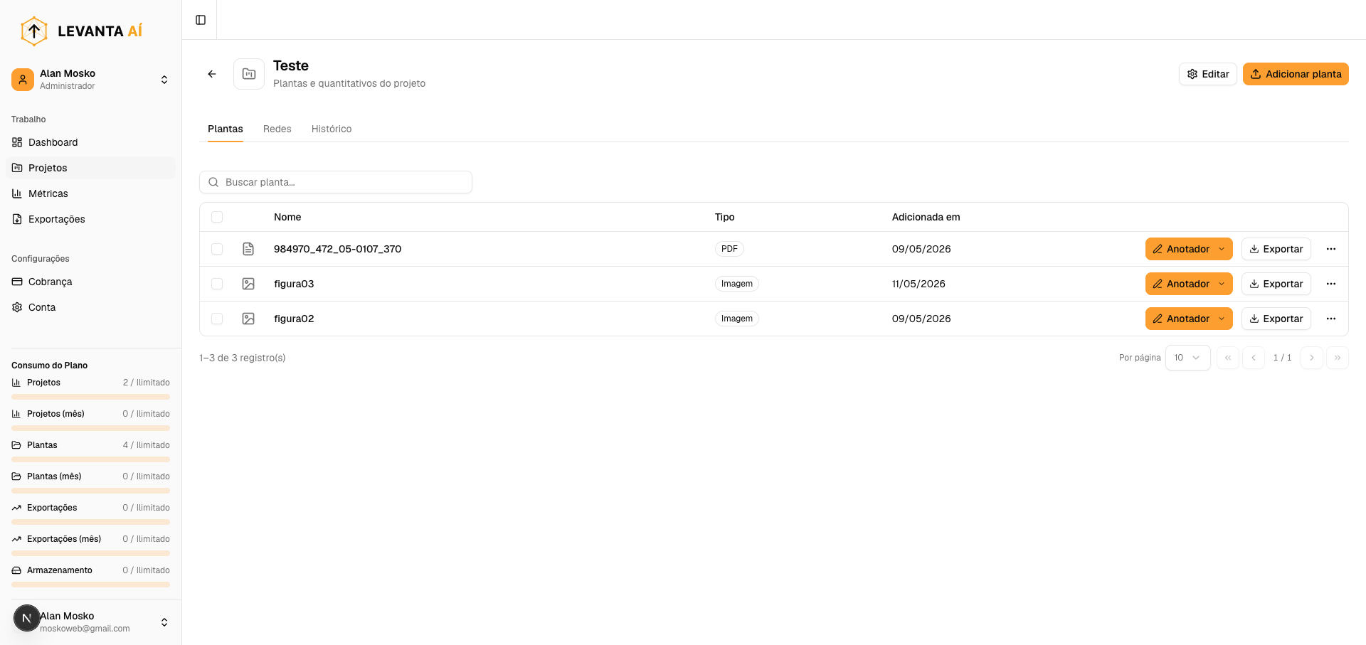This screenshot has width=1366, height=645.
Task: Click the dark N avatar at bottom
Action: (27, 618)
